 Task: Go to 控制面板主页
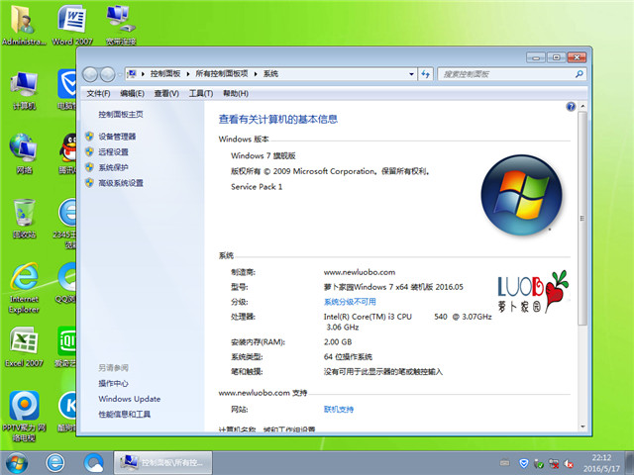(x=121, y=115)
